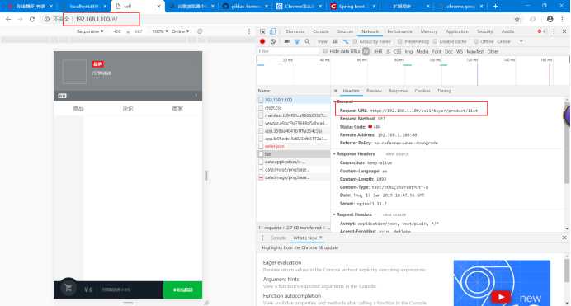Click red error count indicator in DevTools

(541, 31)
